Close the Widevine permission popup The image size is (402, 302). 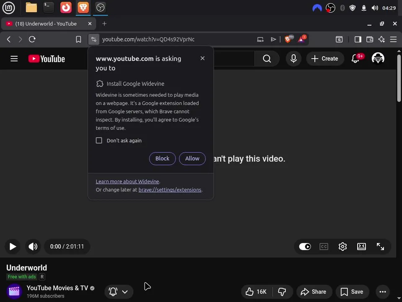(203, 58)
